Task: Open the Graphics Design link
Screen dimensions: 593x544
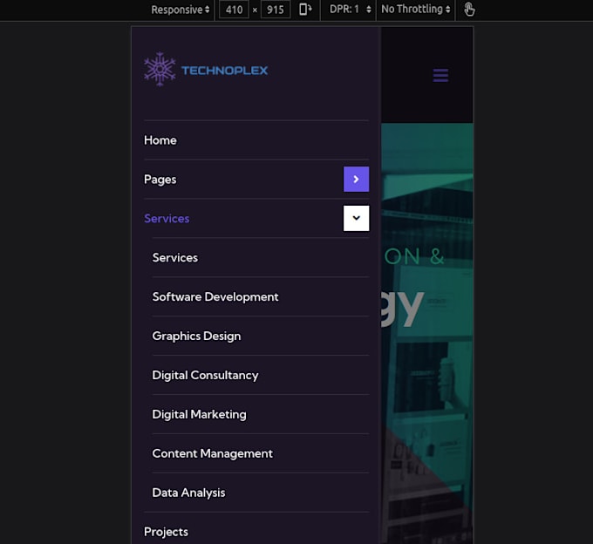Action: (x=196, y=337)
